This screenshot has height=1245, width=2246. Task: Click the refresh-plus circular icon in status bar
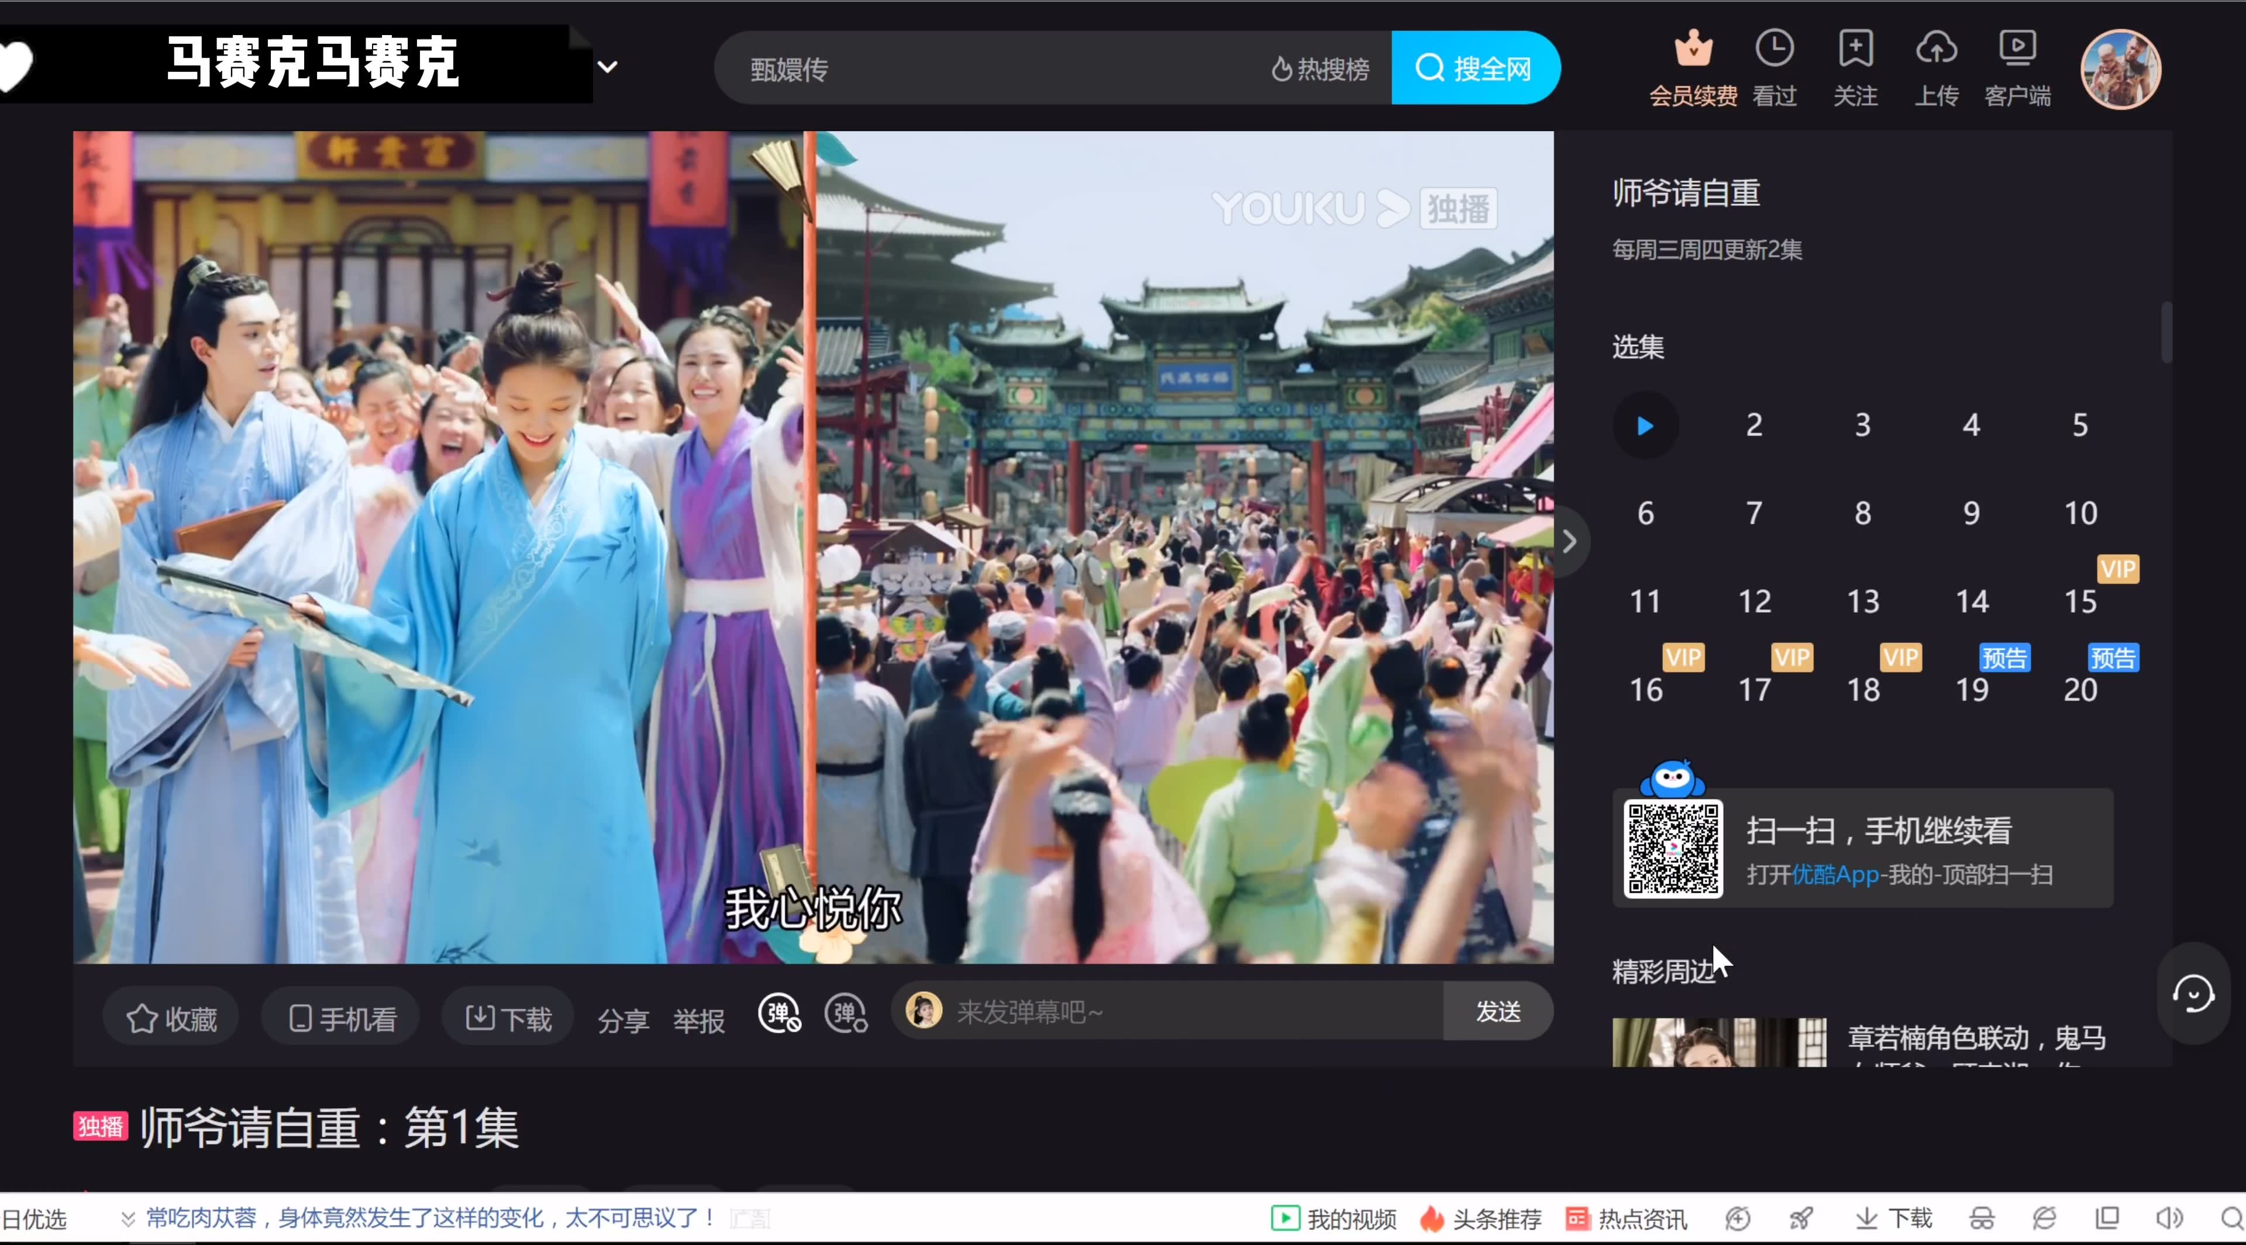point(1737,1218)
